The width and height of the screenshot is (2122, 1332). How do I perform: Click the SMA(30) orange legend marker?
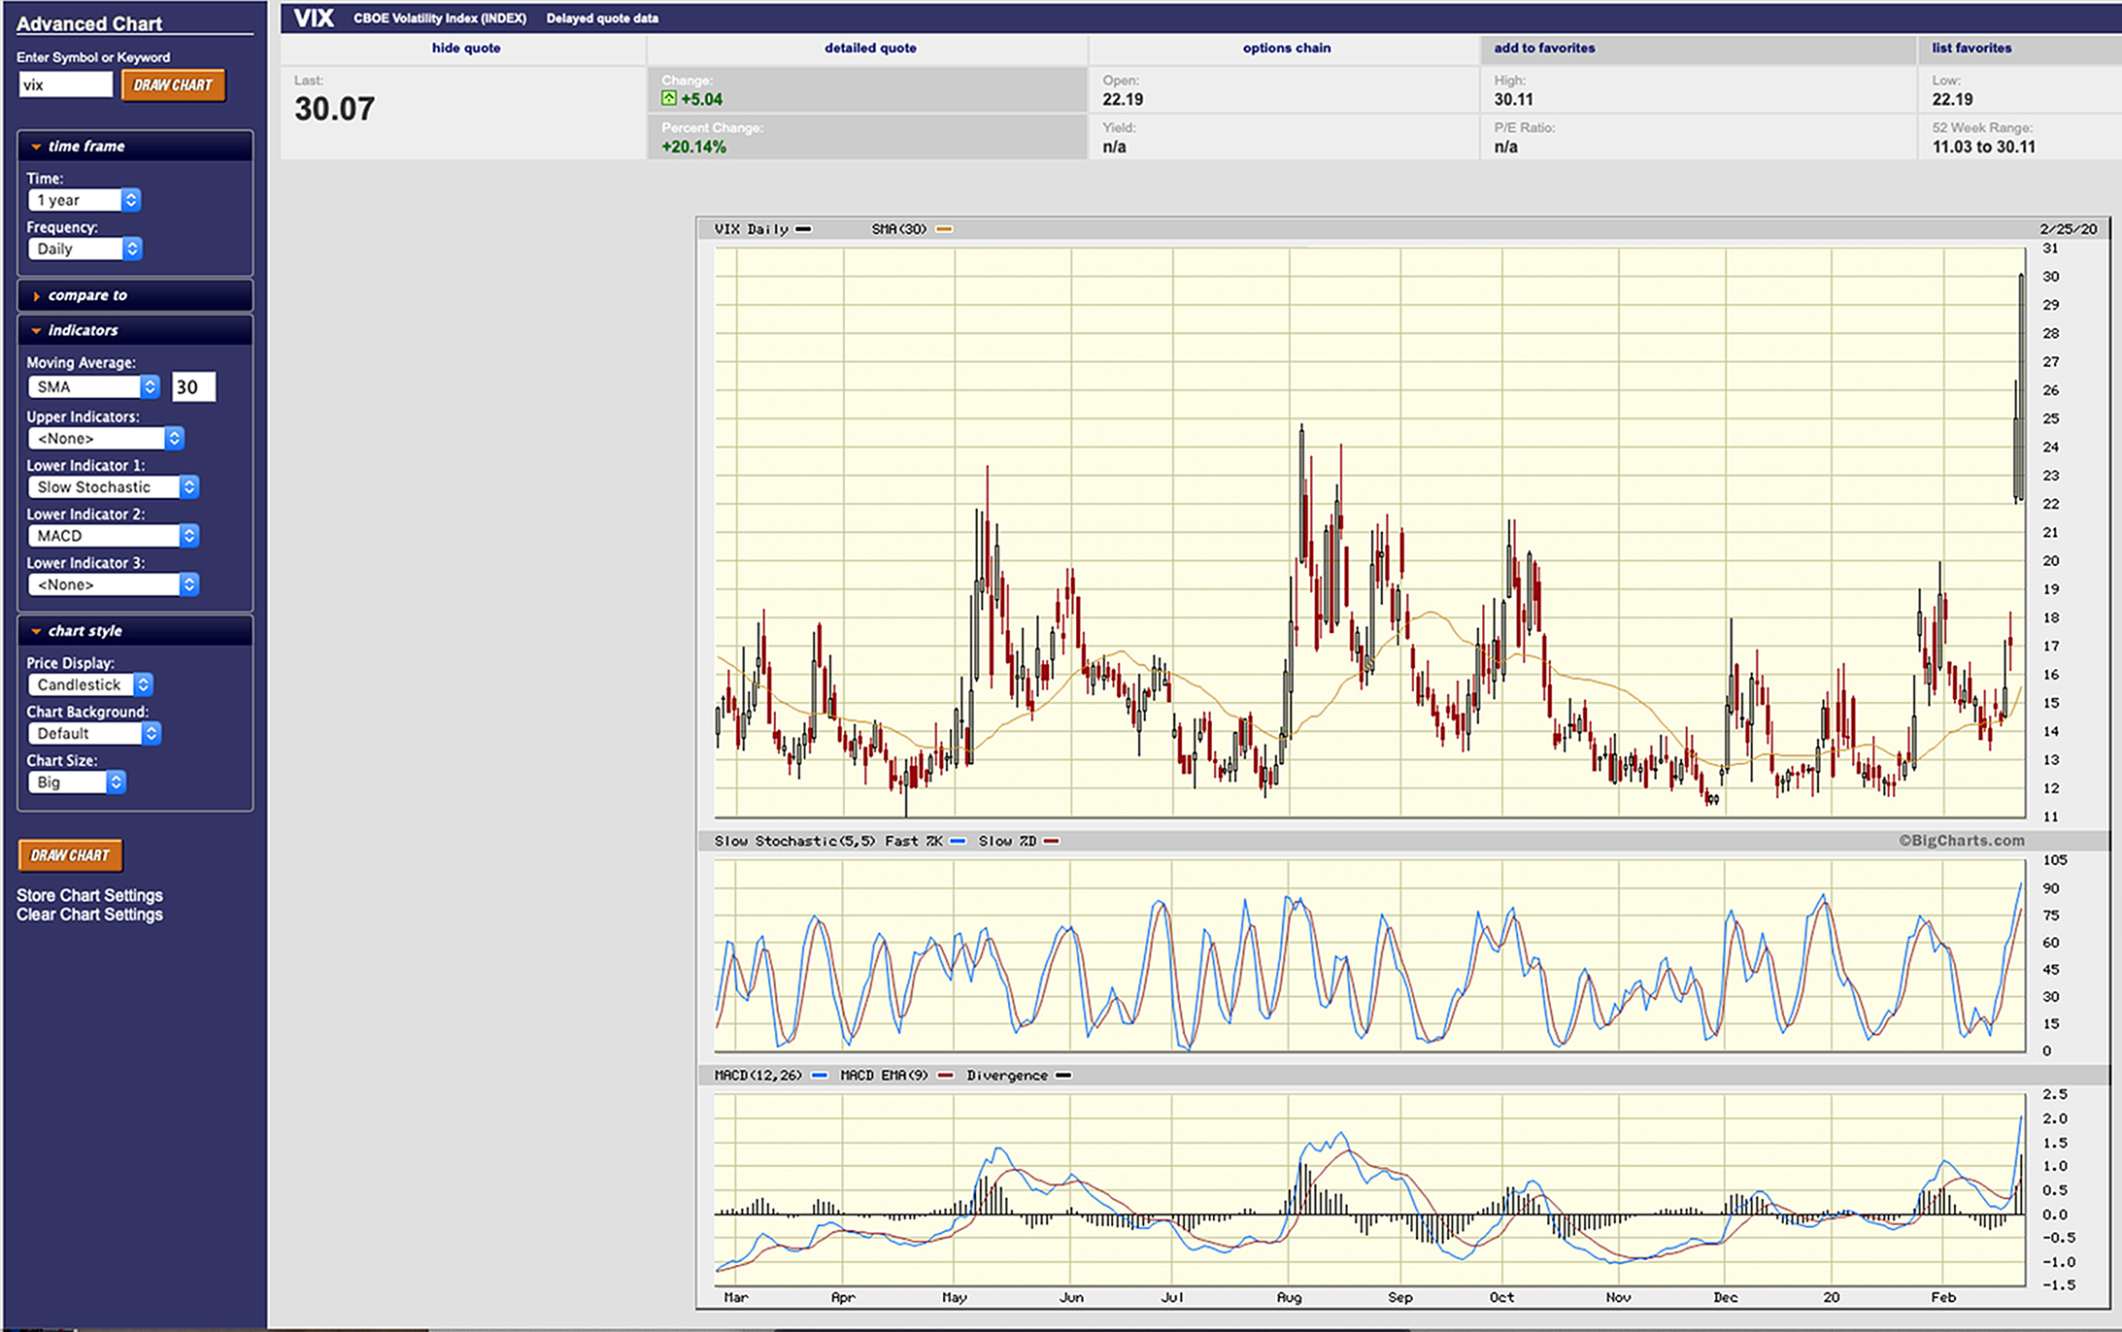[x=944, y=229]
